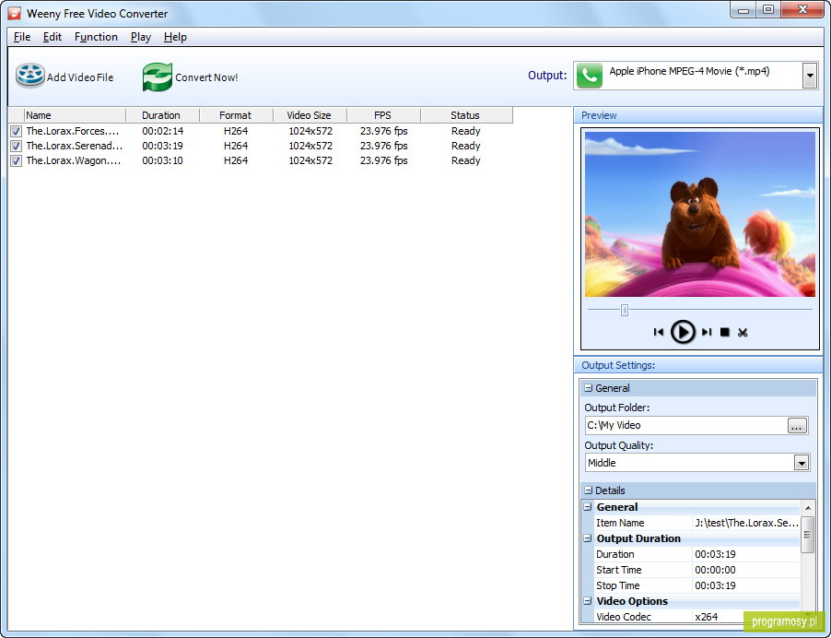831x638 pixels.
Task: Browse output folder with the ... button
Action: (x=797, y=425)
